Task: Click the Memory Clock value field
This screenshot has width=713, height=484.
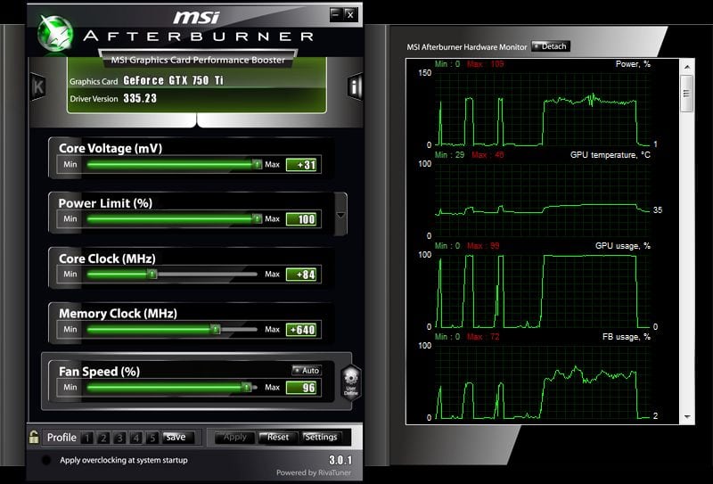Action: [x=302, y=330]
